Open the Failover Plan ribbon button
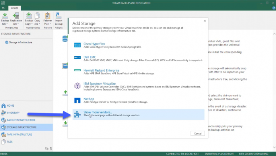Screen dimensions: 276x156 click(x=47, y=19)
